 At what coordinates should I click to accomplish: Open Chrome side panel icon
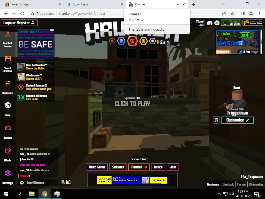[x=243, y=13]
